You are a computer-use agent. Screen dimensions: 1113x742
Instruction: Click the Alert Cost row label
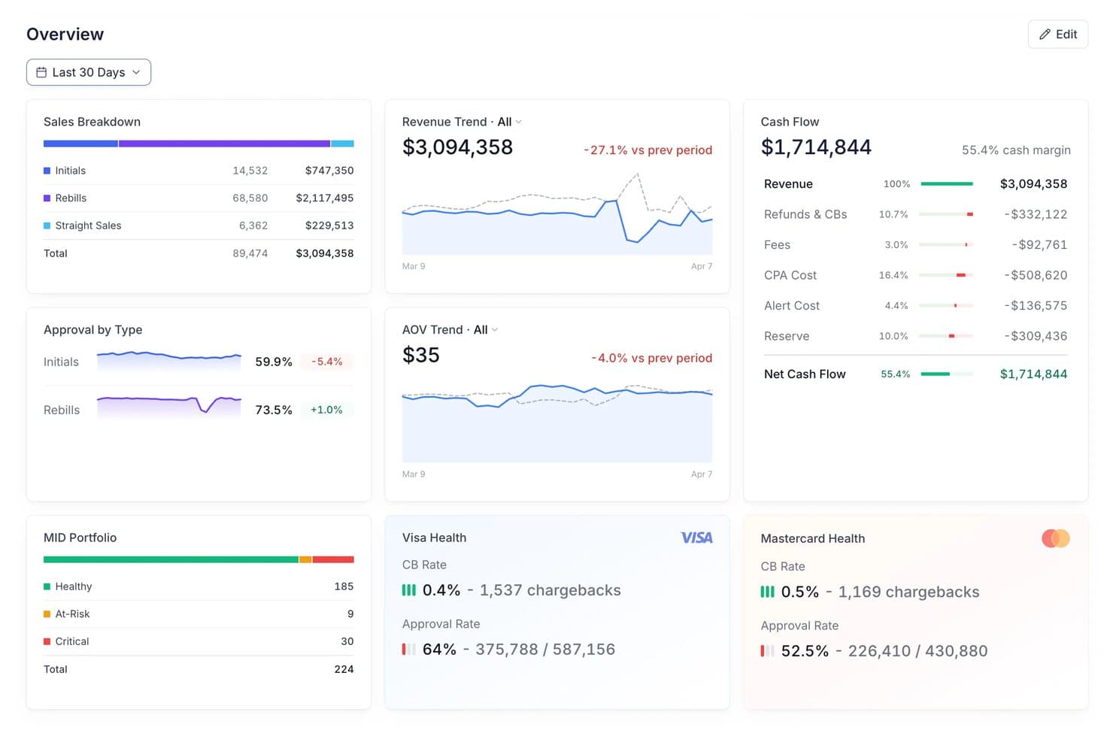(x=792, y=306)
